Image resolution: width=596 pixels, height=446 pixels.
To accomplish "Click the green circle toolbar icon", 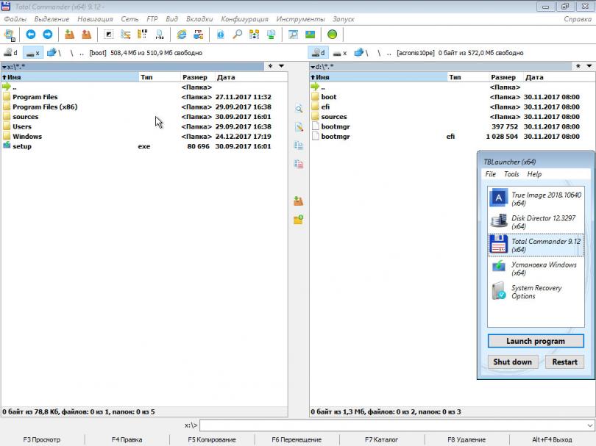I will point(332,35).
